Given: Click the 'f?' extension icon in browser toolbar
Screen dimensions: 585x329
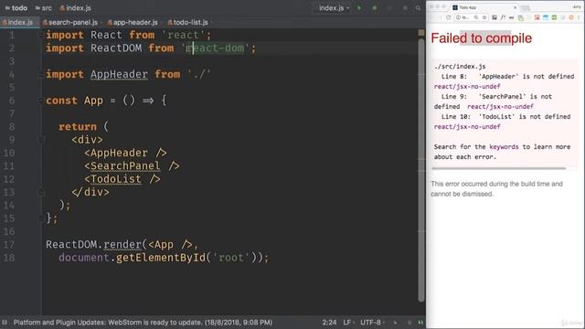Looking at the screenshot, I should point(504,17).
